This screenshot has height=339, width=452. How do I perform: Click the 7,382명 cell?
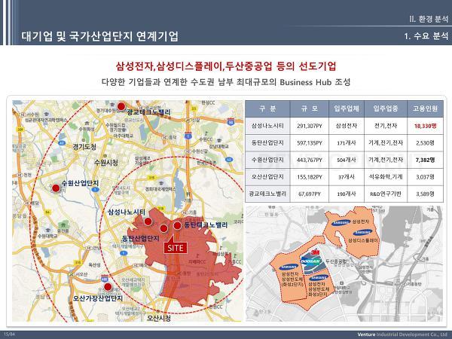coord(425,160)
